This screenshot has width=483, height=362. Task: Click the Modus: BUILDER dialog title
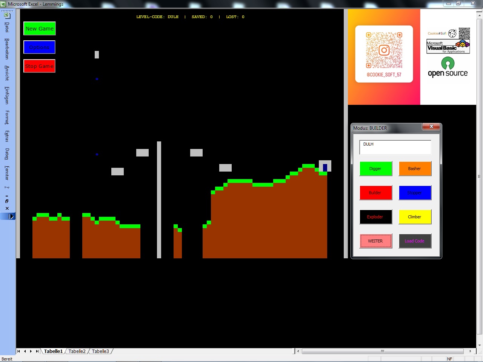[x=370, y=128]
